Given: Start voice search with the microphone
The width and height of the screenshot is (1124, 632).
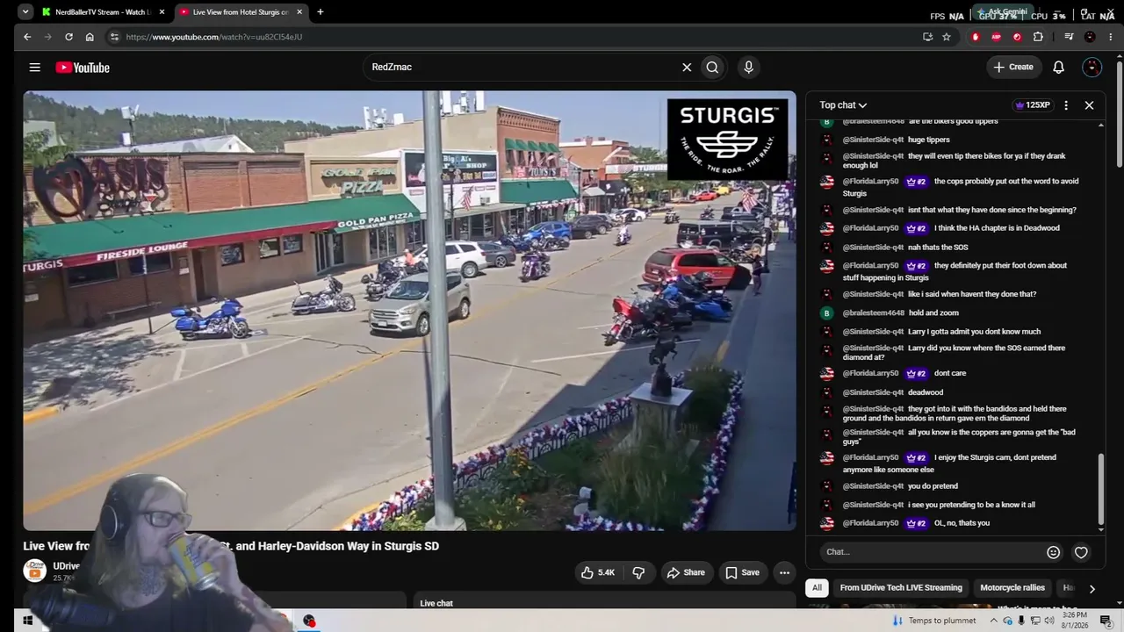Looking at the screenshot, I should 748,68.
